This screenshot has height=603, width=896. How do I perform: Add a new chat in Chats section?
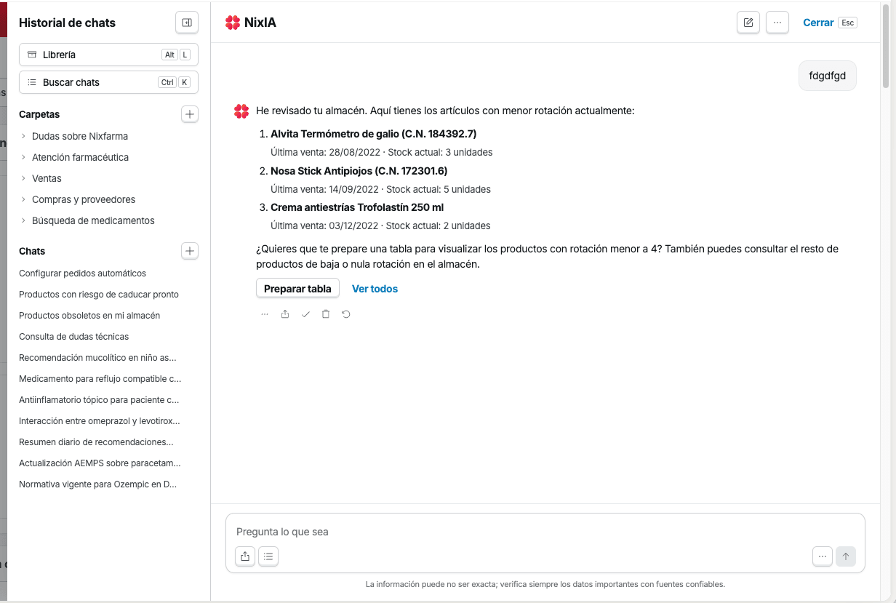coord(189,251)
